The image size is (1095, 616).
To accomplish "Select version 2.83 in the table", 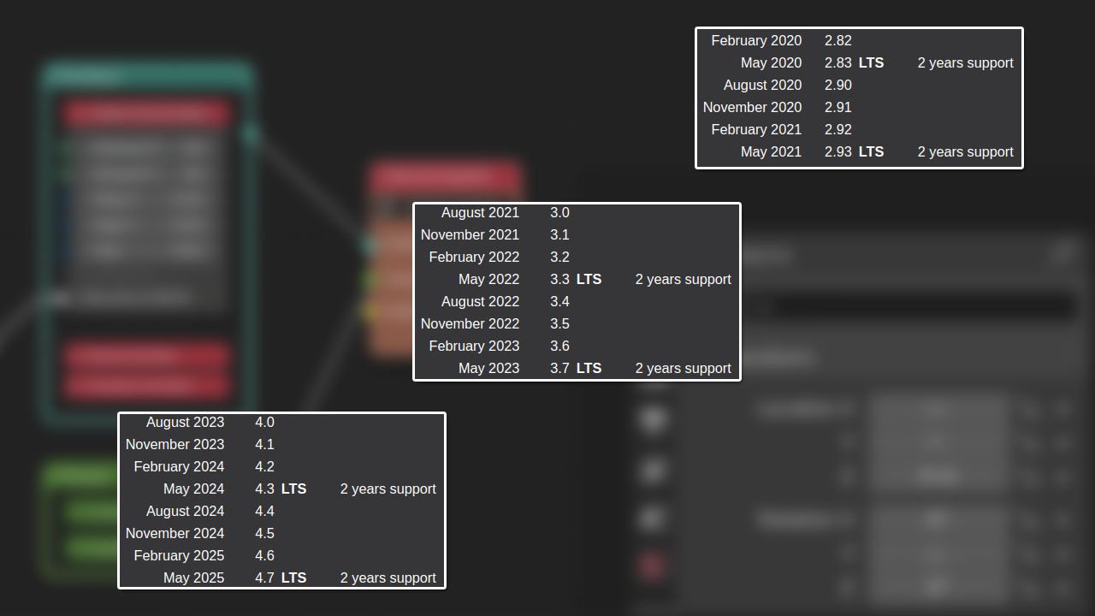I will 838,62.
